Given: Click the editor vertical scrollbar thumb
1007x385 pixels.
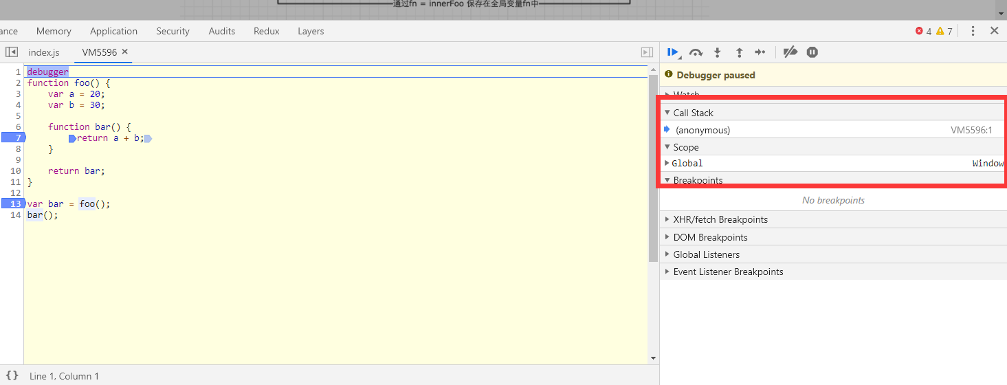Looking at the screenshot, I should click(653, 168).
